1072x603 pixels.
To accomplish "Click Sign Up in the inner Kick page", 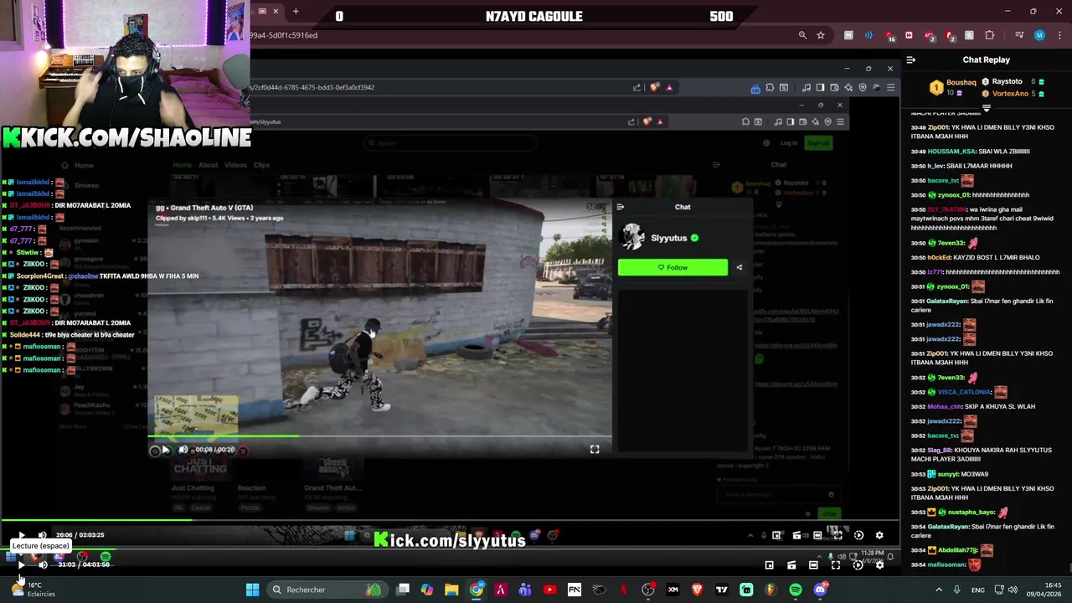I will tap(817, 143).
